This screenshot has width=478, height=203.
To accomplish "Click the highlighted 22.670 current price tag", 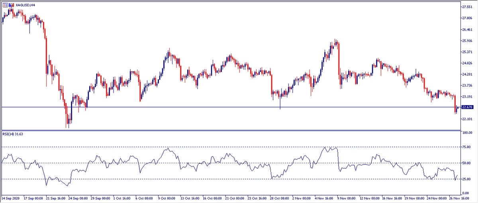I will pos(467,107).
